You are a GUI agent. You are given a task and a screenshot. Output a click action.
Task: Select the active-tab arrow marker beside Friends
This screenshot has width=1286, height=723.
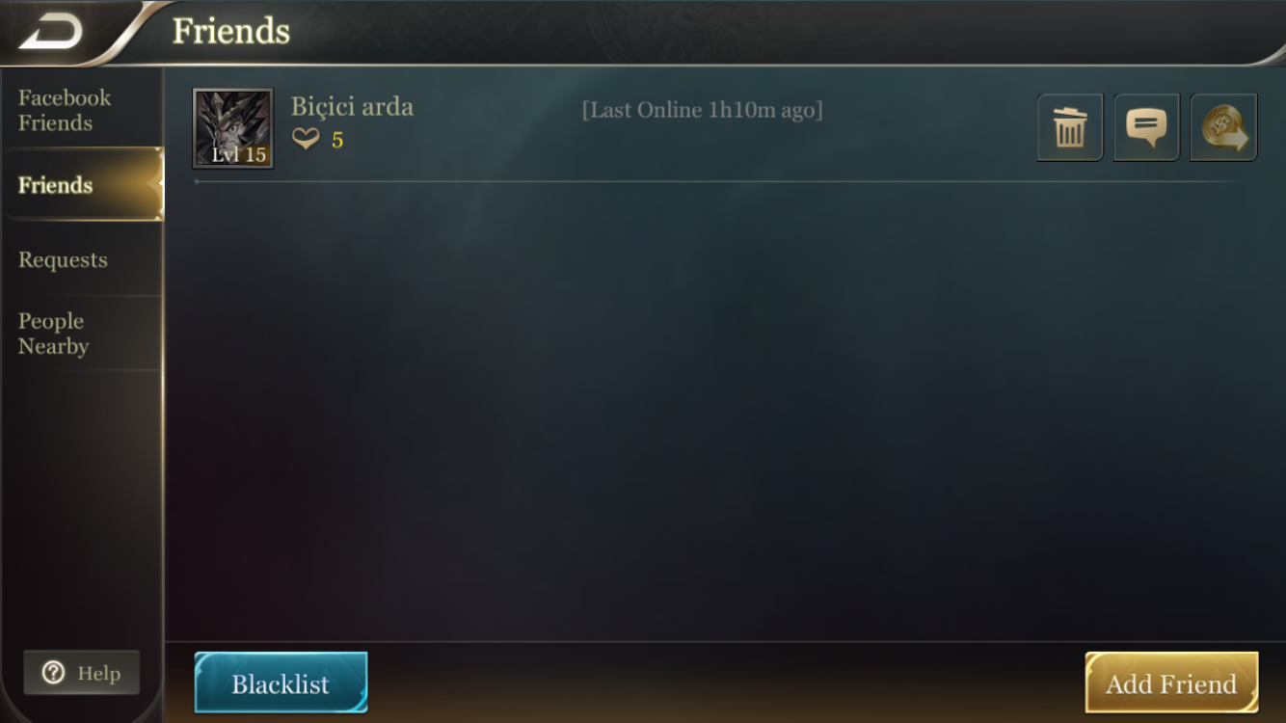tap(159, 184)
